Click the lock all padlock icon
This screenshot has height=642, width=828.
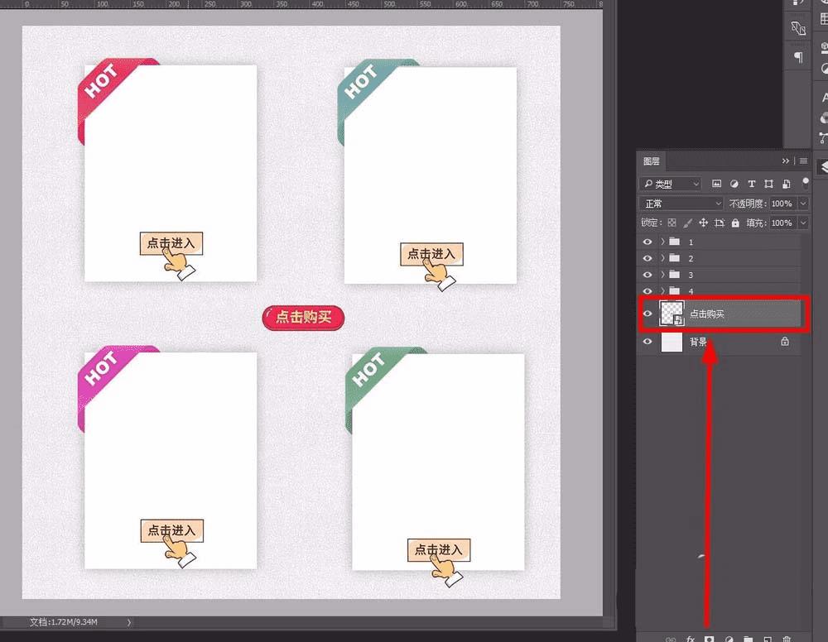[x=735, y=223]
